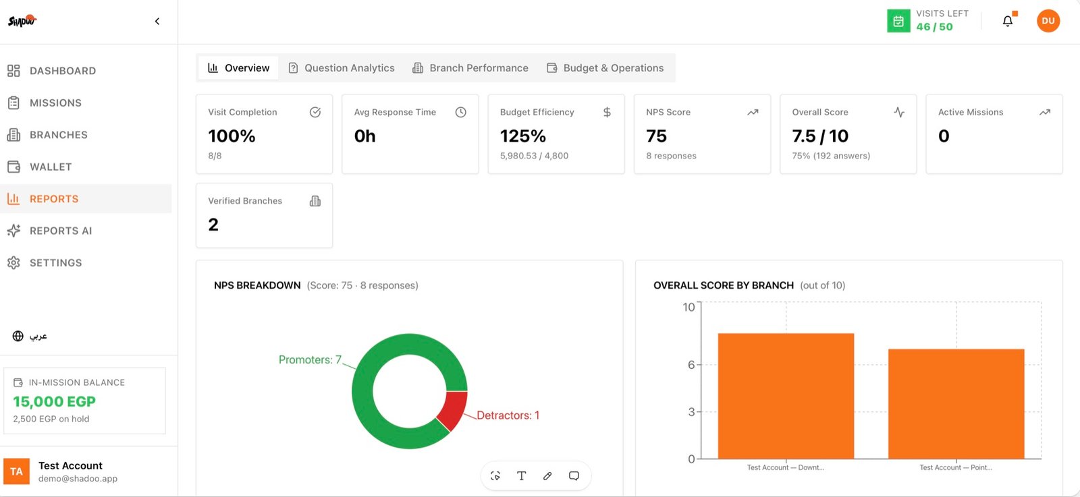Click the Missions clipboard icon
The height and width of the screenshot is (497, 1080).
(x=13, y=103)
